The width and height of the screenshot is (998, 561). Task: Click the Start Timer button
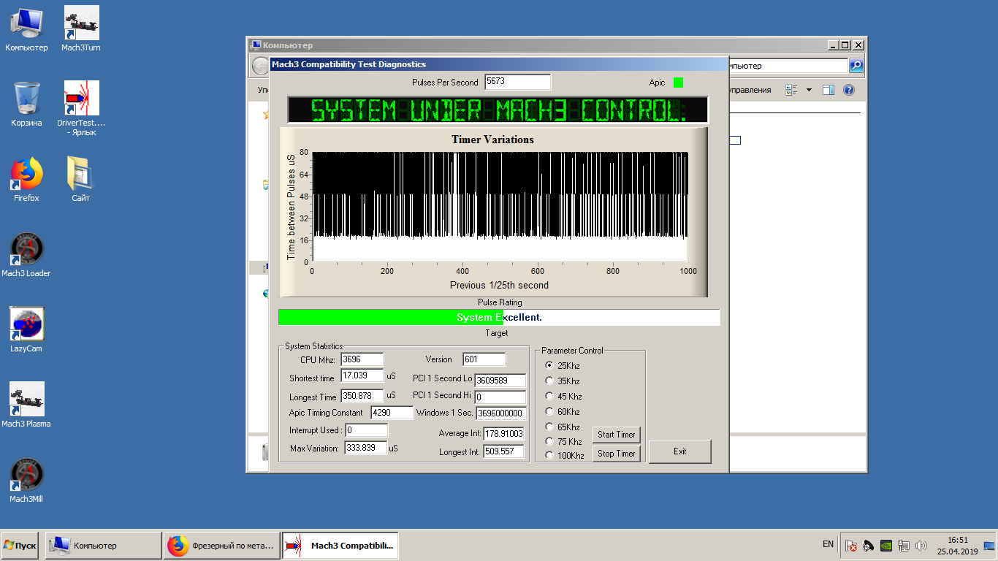[617, 435]
